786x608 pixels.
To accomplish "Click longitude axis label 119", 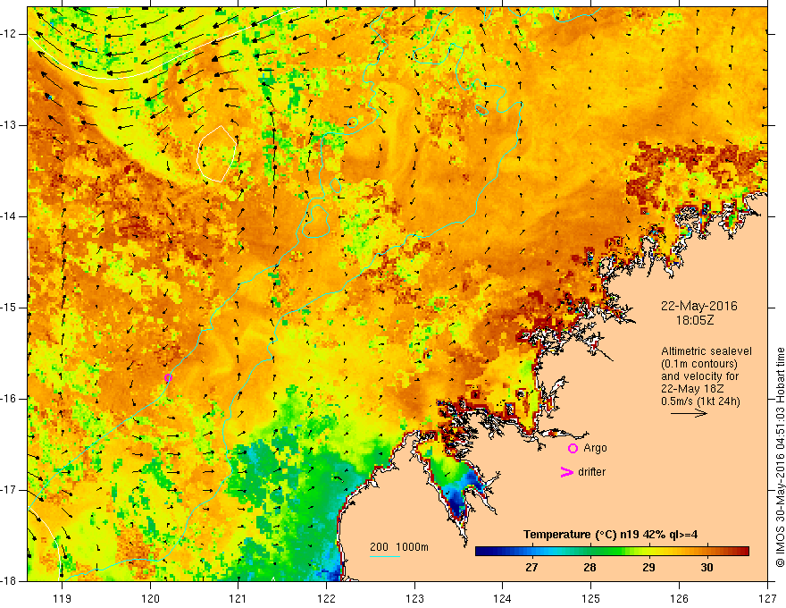I will pyautogui.click(x=63, y=598).
